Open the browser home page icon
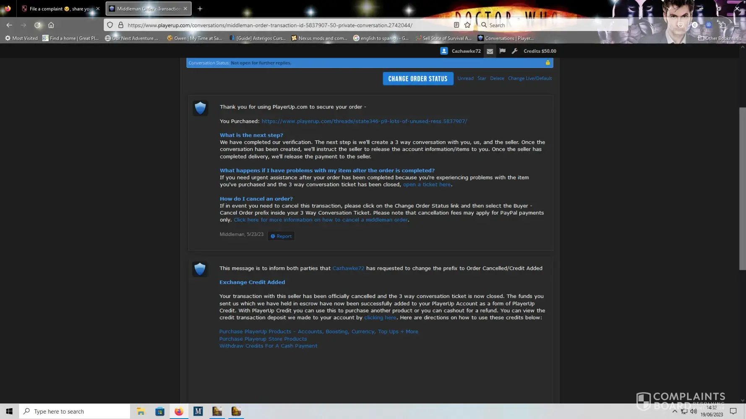 click(51, 25)
